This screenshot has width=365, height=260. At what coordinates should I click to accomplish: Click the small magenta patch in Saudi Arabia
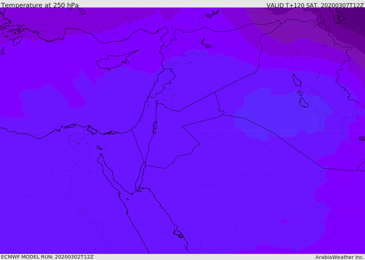coord(285,221)
